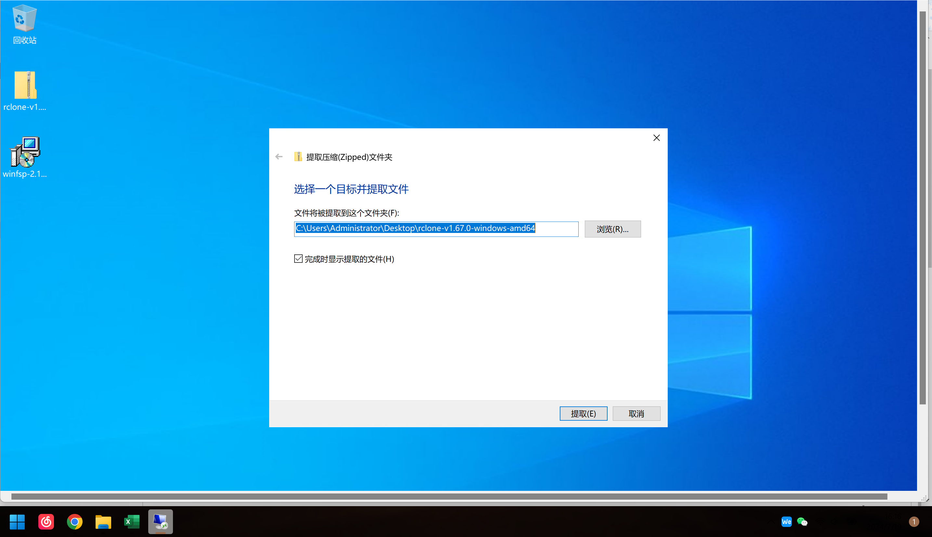Viewport: 932px width, 537px height.
Task: Click the Extract (提取) button
Action: point(583,414)
